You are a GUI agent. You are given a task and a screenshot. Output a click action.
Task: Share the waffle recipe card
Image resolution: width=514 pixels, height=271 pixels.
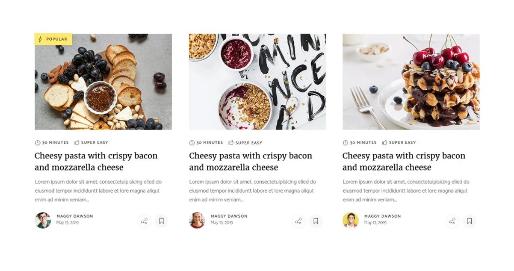(x=452, y=221)
